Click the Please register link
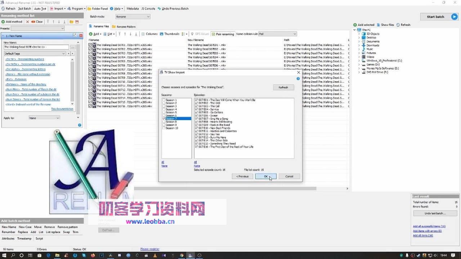This screenshot has width=461, height=259. tap(150, 249)
